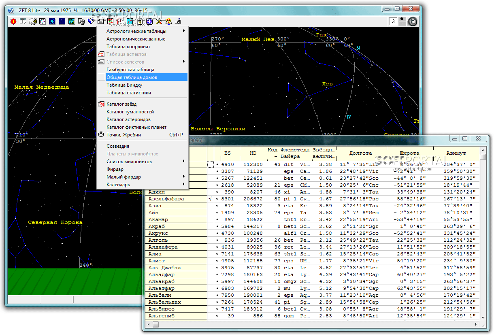
Task: Click the Долгота column header
Action: point(361,153)
